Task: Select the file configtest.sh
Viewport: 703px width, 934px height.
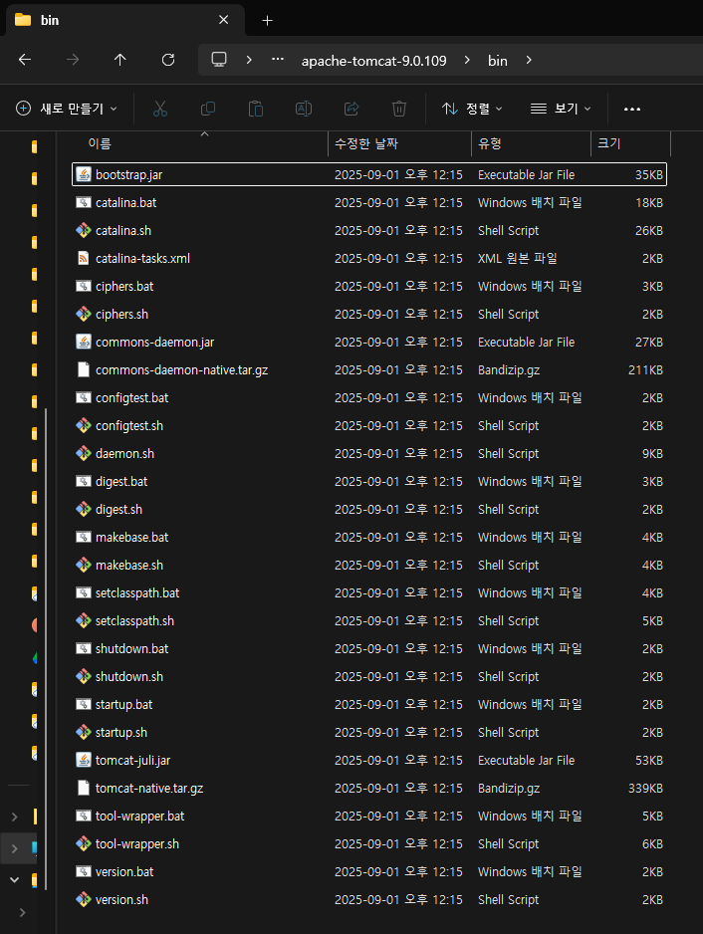Action: point(369,426)
